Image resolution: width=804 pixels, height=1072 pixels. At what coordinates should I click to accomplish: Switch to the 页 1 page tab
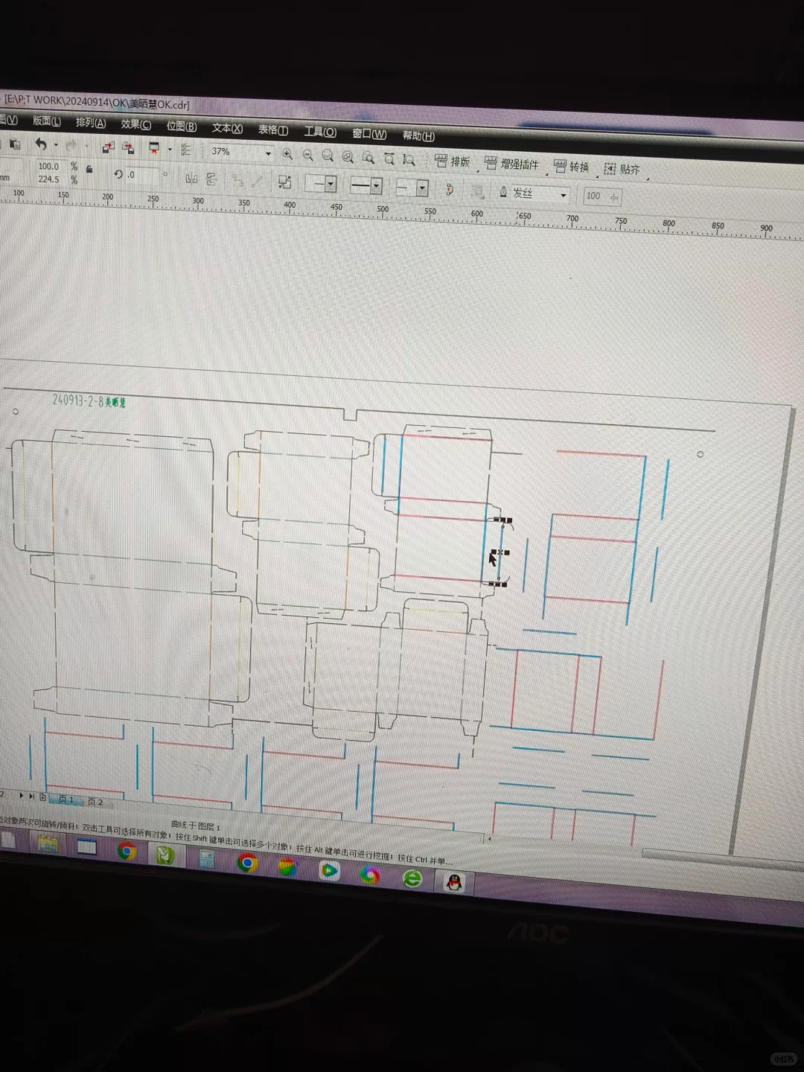tap(66, 799)
